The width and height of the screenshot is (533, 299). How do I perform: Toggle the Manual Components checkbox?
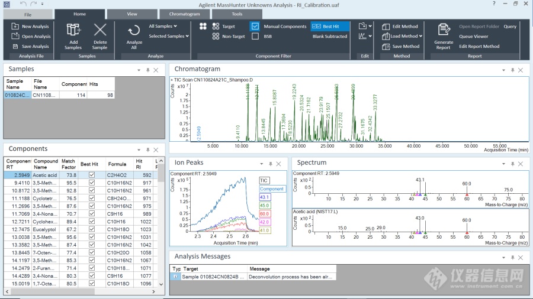[255, 26]
